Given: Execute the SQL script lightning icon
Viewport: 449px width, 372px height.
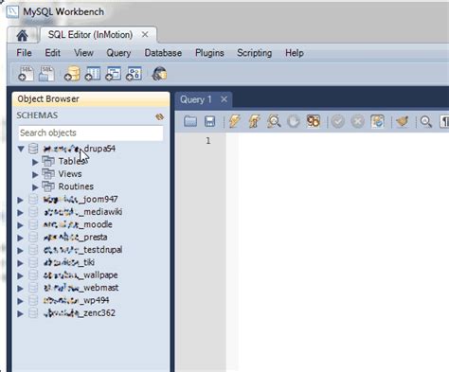Looking at the screenshot, I should pos(235,121).
